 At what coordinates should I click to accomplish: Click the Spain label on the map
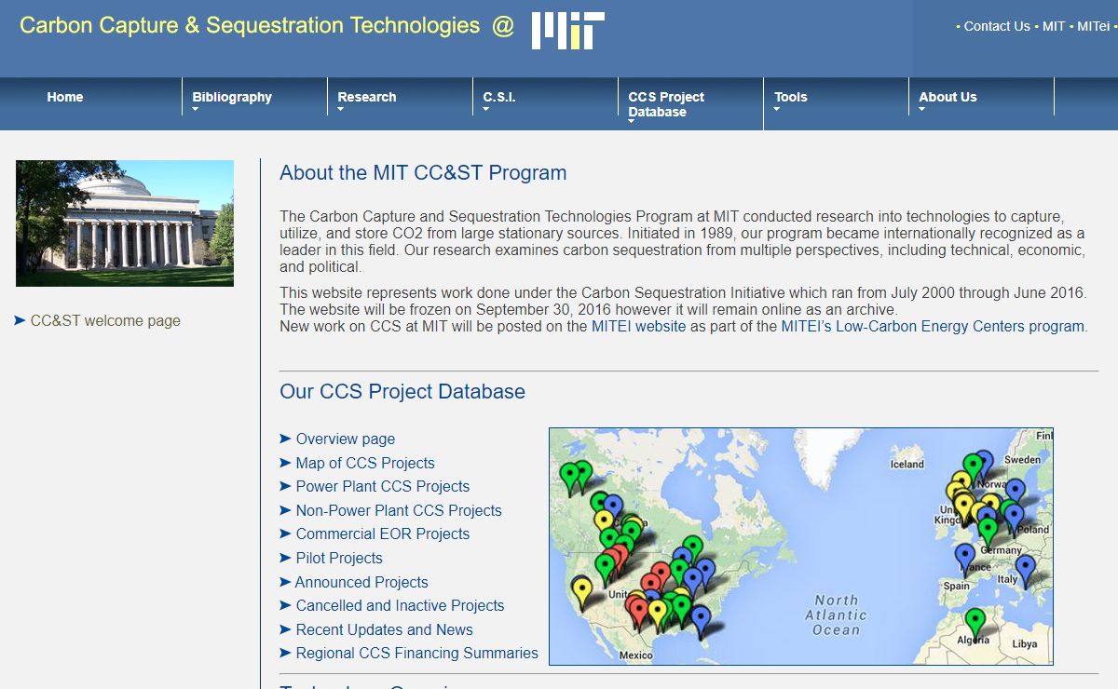[956, 586]
